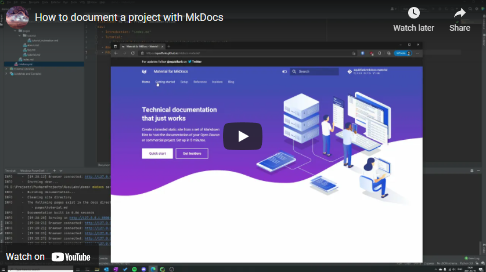
Task: Open browser settings ellipsis menu
Action: point(417,53)
